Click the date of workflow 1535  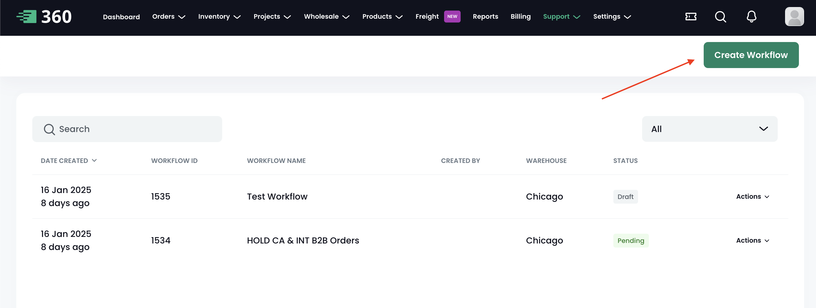66,197
